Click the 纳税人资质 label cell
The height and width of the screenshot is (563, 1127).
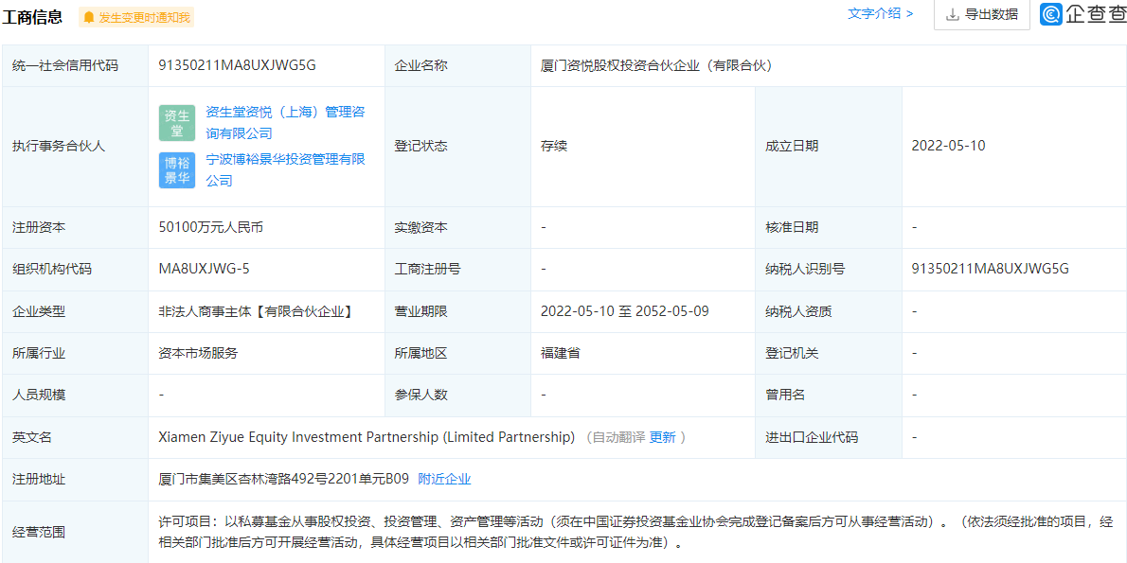[829, 311]
